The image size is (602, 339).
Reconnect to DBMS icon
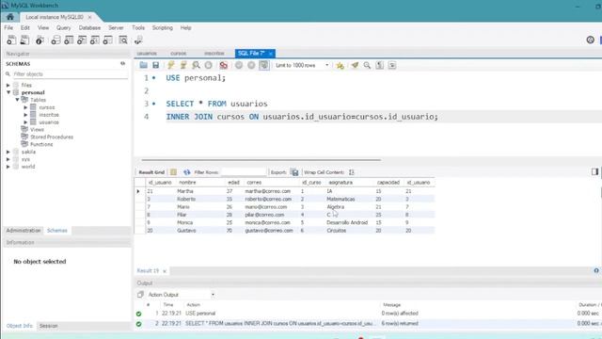[138, 40]
